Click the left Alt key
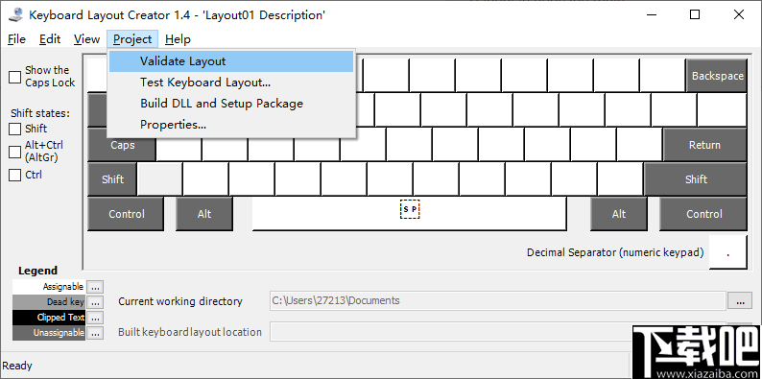Image resolution: width=762 pixels, height=379 pixels. tap(204, 214)
